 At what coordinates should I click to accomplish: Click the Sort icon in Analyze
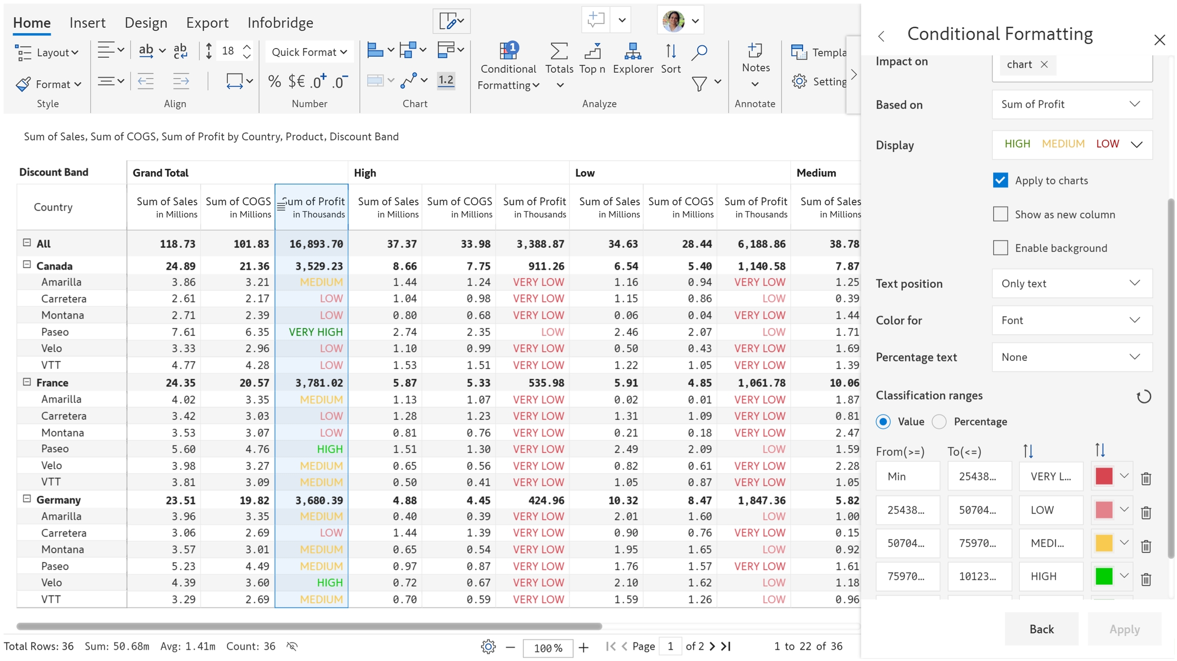[670, 51]
